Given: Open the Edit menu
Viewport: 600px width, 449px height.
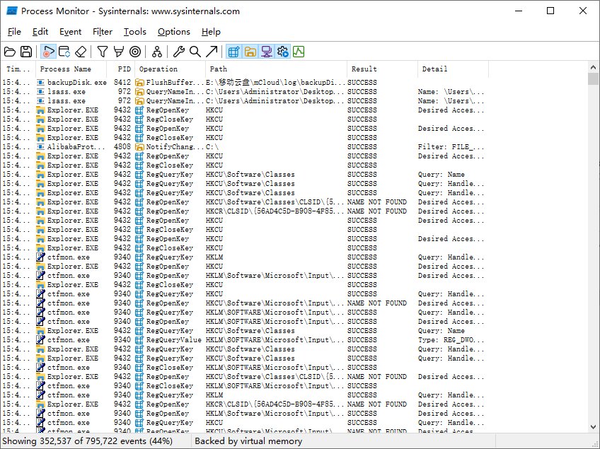Looking at the screenshot, I should pyautogui.click(x=40, y=32).
